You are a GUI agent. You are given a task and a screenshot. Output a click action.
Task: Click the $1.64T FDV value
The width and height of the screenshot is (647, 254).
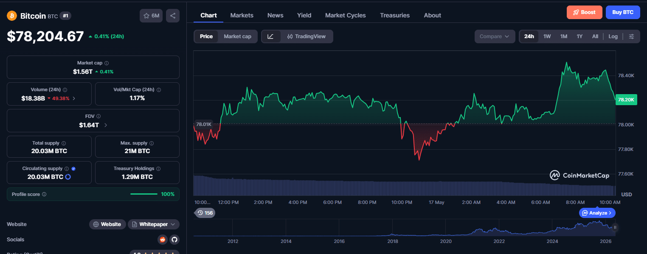(x=89, y=125)
